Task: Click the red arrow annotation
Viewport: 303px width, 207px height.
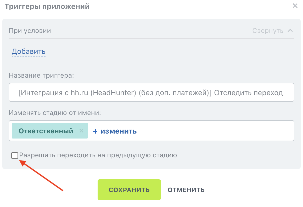Action: pyautogui.click(x=41, y=175)
